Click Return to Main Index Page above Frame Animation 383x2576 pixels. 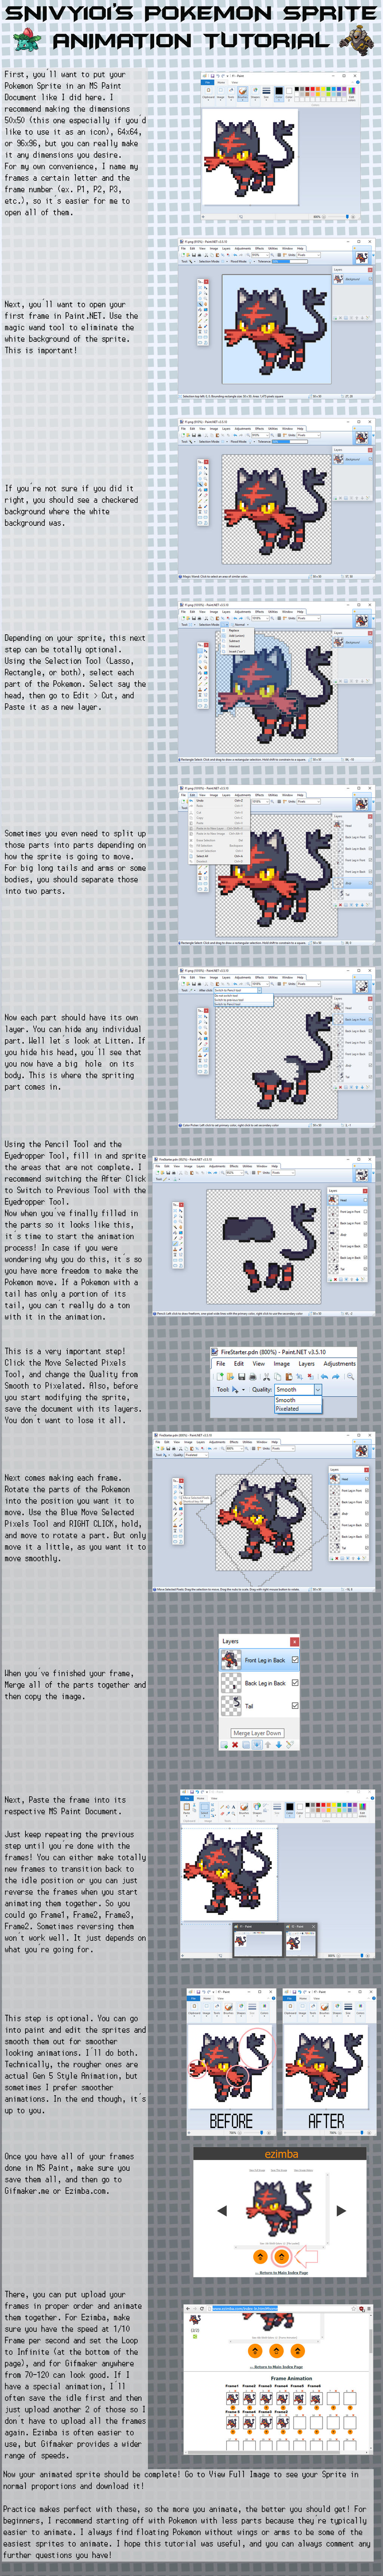point(277,2367)
